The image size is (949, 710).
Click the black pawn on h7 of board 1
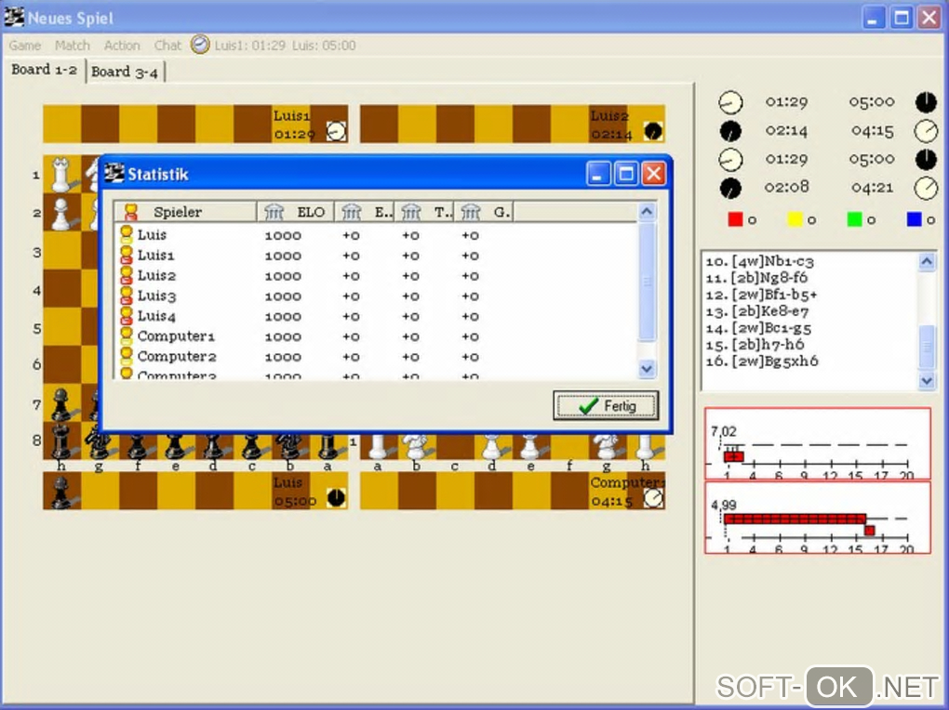coord(60,404)
